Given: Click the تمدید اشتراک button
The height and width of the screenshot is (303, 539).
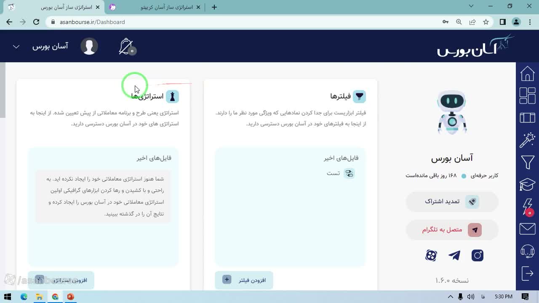Looking at the screenshot, I should (452, 202).
